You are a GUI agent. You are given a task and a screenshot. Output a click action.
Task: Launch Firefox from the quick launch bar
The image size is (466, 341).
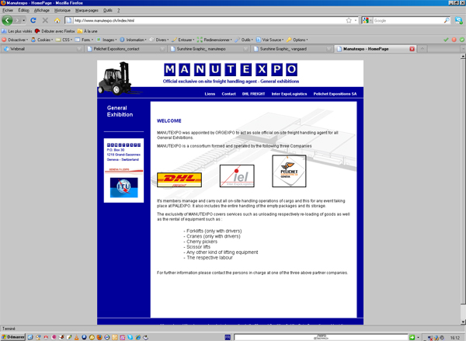point(99,337)
